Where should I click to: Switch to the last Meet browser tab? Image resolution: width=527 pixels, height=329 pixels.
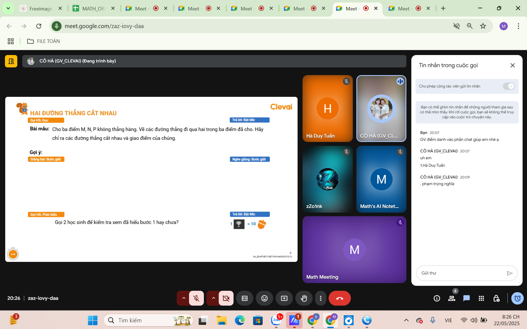[409, 9]
